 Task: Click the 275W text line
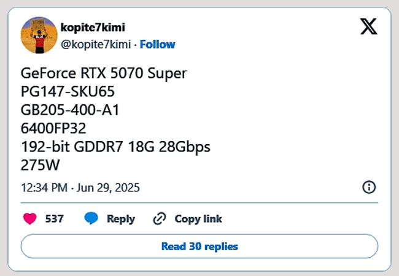tap(40, 165)
